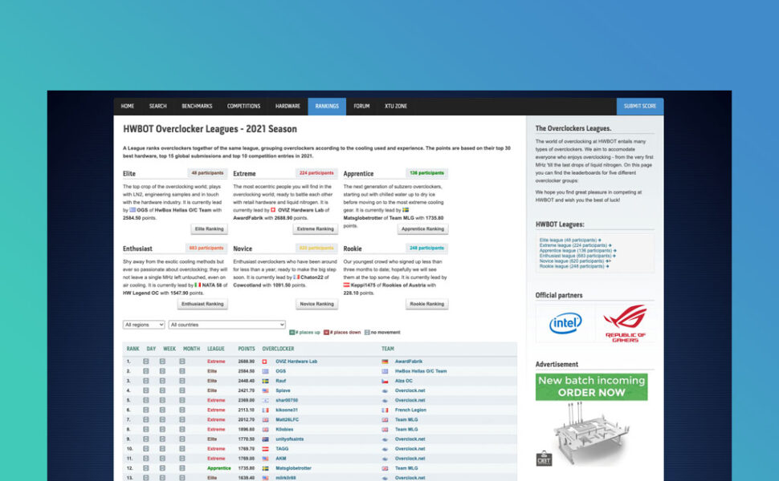Go to the HOME menu item
Viewport: 779px width, 481px height.
click(x=128, y=106)
